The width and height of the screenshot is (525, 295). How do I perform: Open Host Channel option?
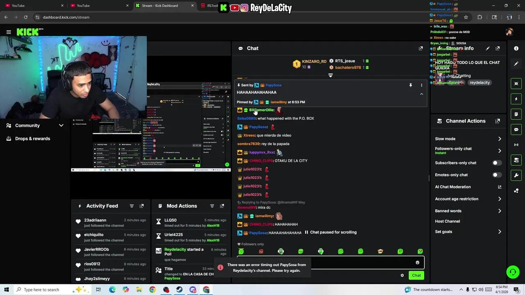point(447,221)
